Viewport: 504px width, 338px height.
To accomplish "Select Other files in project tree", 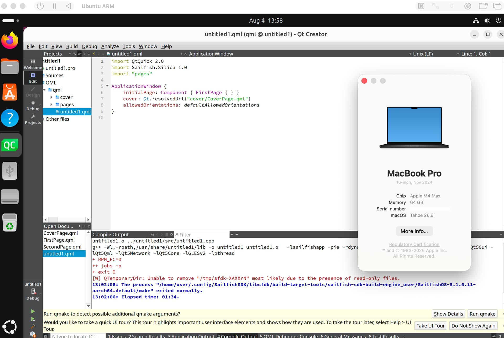I will pos(57,119).
